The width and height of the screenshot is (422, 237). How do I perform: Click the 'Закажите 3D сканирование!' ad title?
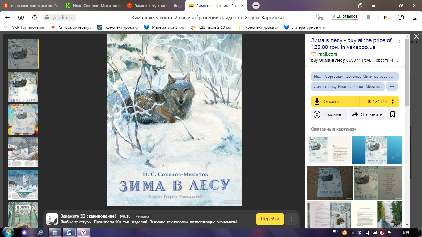tap(88, 216)
